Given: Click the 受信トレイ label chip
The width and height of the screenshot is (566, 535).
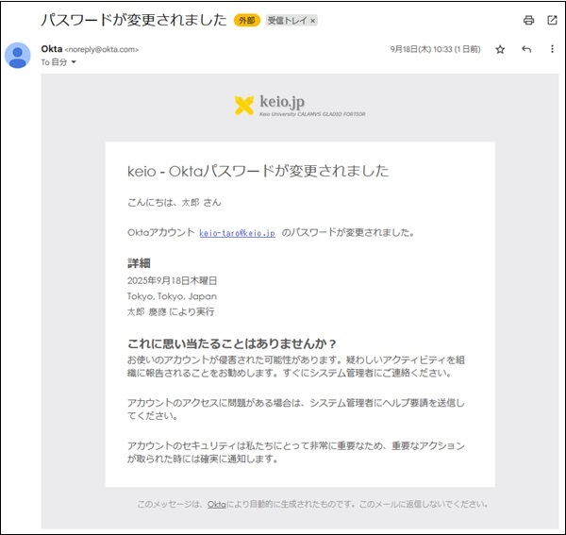Looking at the screenshot, I should pyautogui.click(x=286, y=20).
